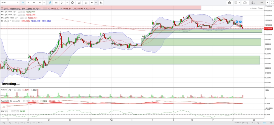Viewport: 274px width, 125px height.
Task: Hide the Volume indicator eye toggle
Action: [x=15, y=90]
